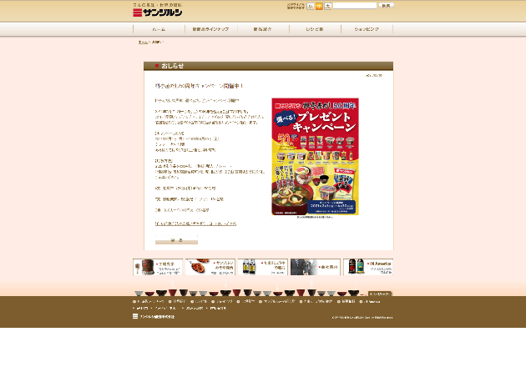This screenshot has width=526, height=367.
Task: Click the ホーム breadcrumb link
Action: pyautogui.click(x=142, y=42)
